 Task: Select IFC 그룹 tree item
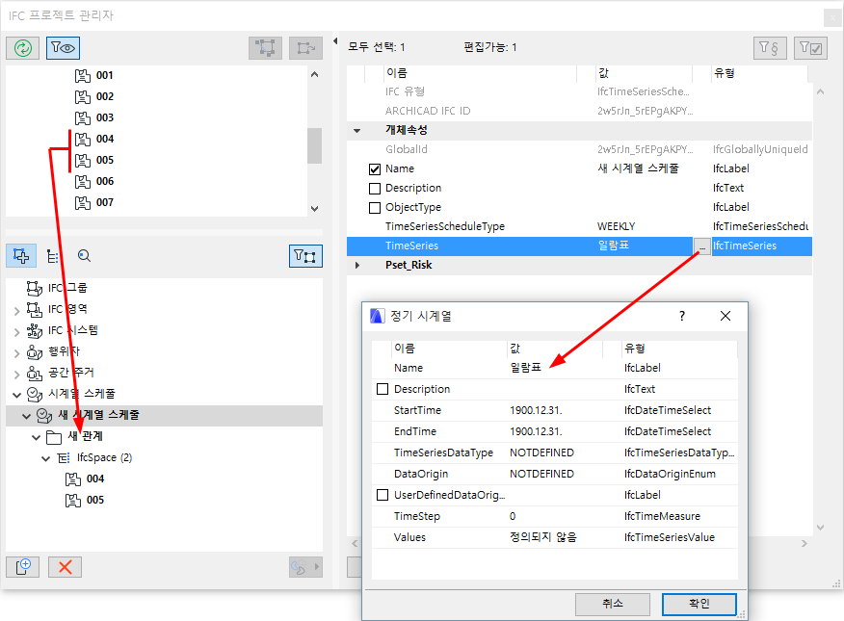[66, 288]
